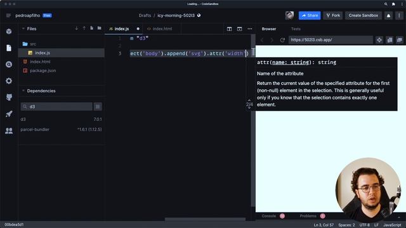Open the Explorer file icon in the sidebar
406x228 pixels.
point(9,48)
